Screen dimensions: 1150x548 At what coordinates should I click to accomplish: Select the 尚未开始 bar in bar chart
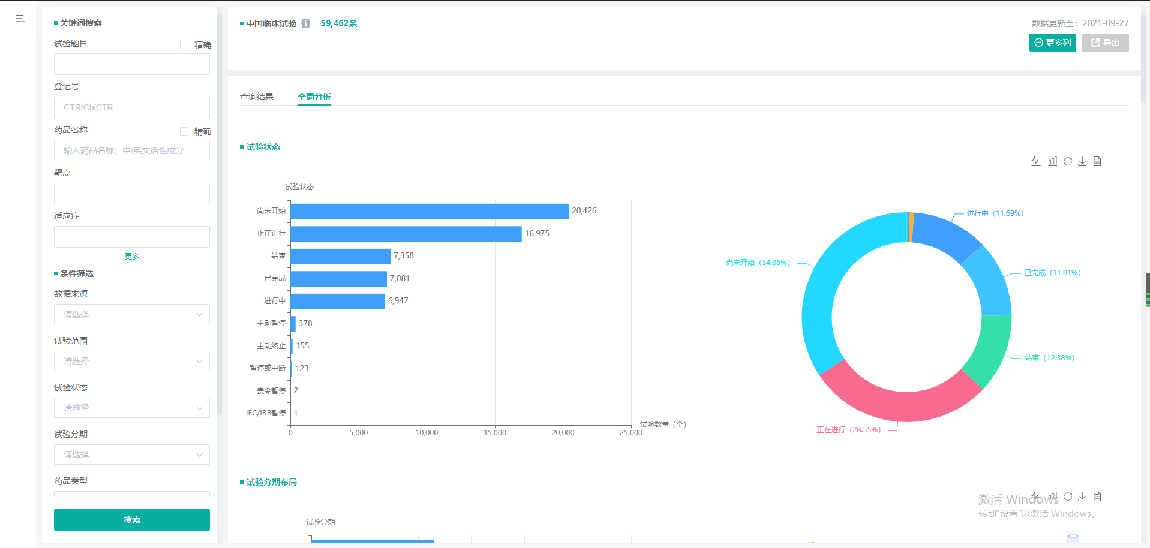coord(430,211)
